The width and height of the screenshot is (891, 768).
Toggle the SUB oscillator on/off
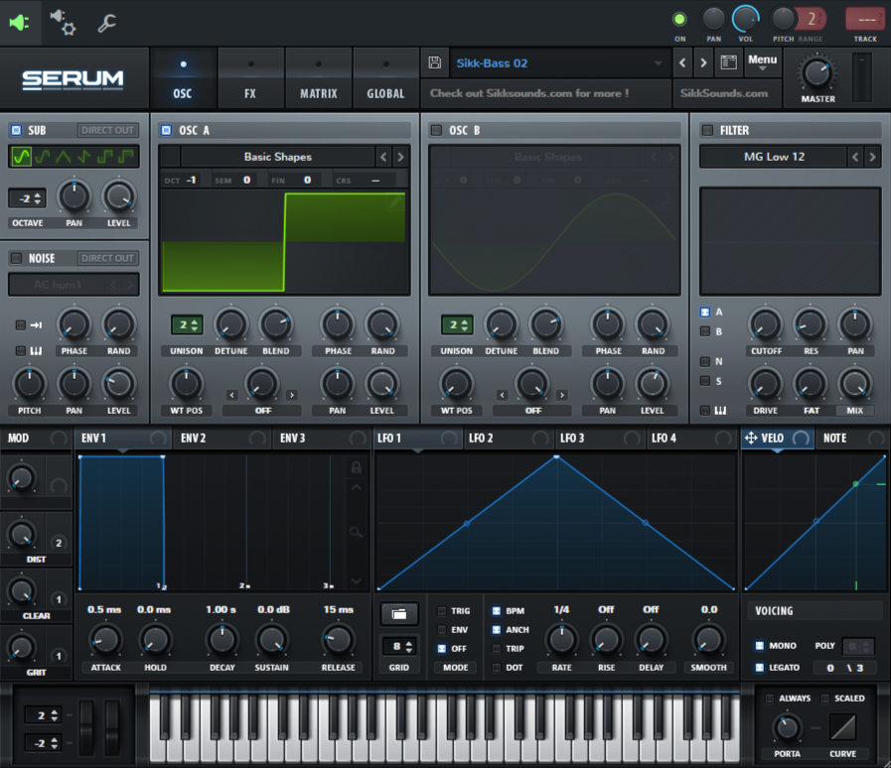coord(17,131)
